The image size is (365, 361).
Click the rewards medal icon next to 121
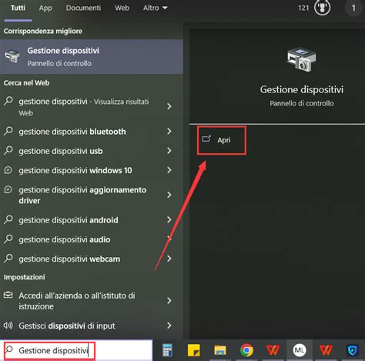point(323,8)
